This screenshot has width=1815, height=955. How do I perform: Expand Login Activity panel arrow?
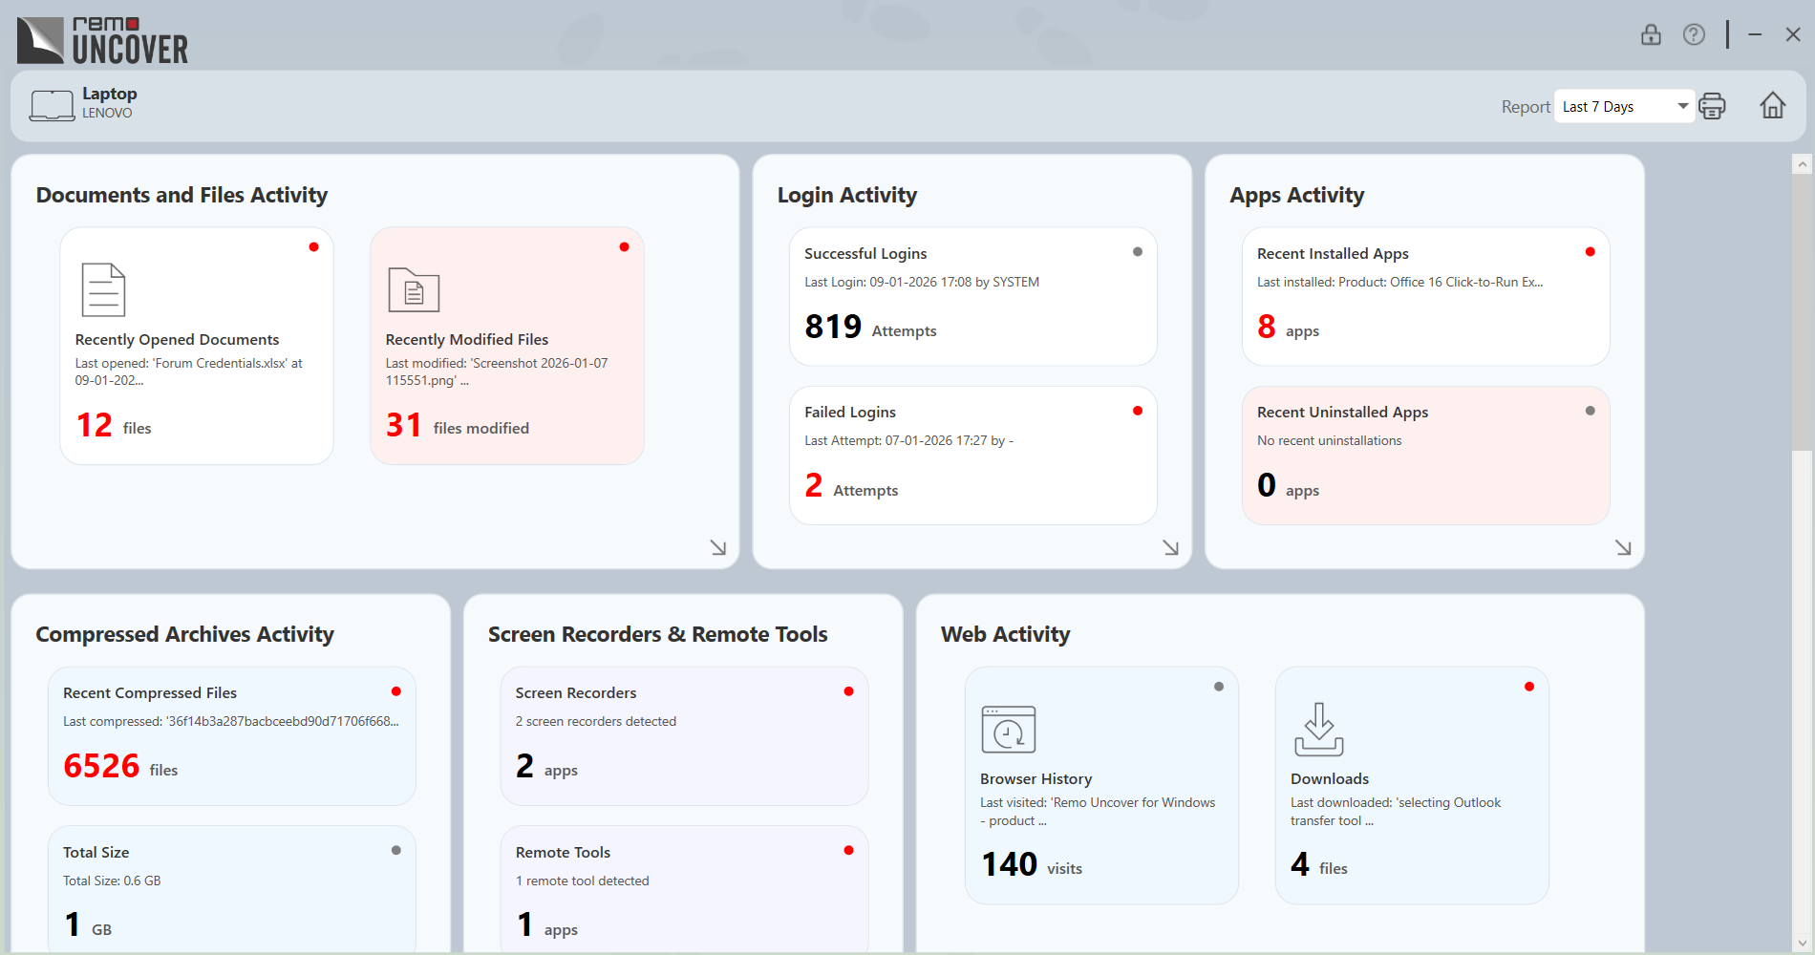1170,547
